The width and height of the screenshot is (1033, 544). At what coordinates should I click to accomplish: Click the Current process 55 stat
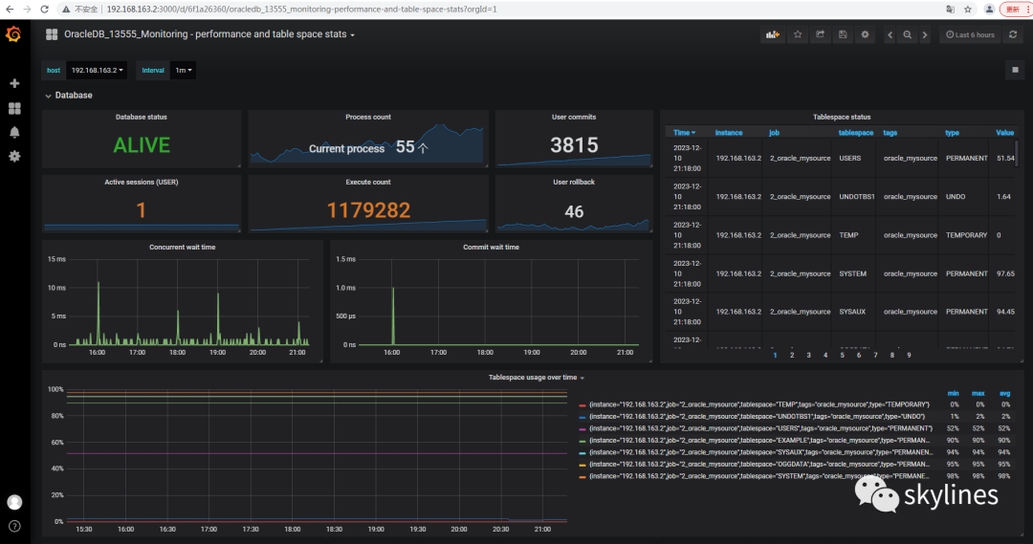click(x=368, y=147)
